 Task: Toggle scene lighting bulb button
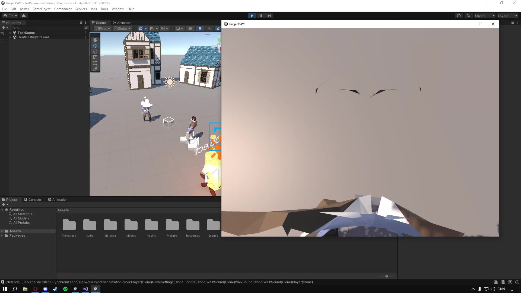pos(200,28)
